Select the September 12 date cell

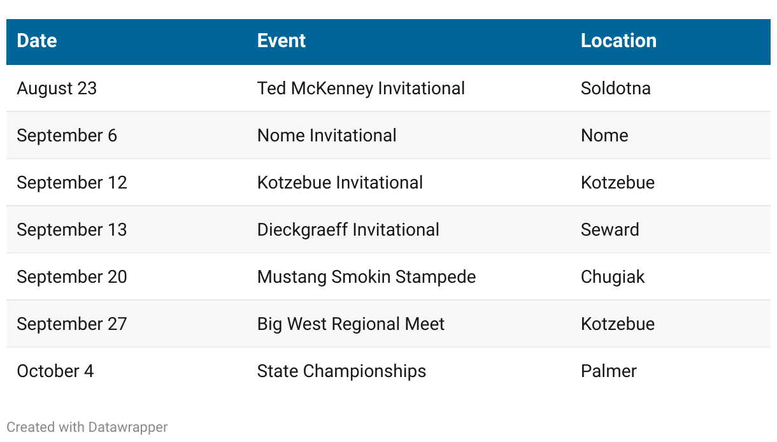coord(72,182)
